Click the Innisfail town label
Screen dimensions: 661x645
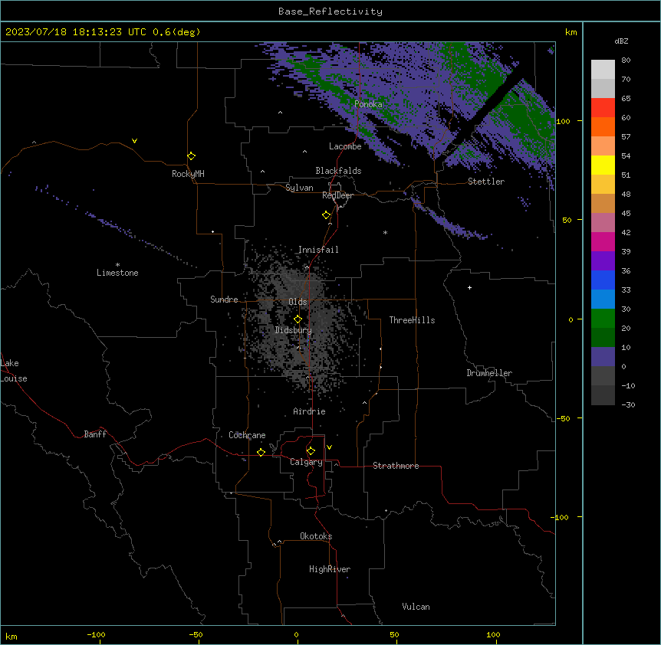coord(318,250)
